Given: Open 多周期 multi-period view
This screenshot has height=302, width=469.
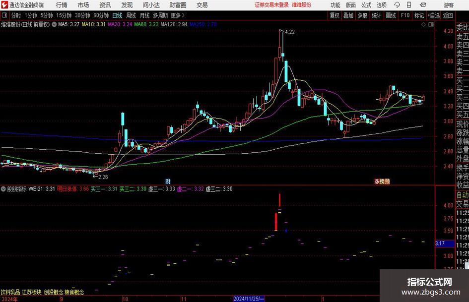Looking at the screenshot, I should tap(160, 15).
